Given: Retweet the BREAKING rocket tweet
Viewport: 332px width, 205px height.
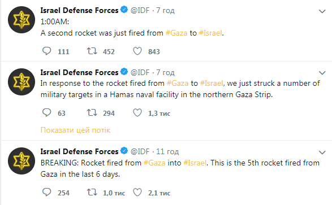Looking at the screenshot, I should point(92,193).
